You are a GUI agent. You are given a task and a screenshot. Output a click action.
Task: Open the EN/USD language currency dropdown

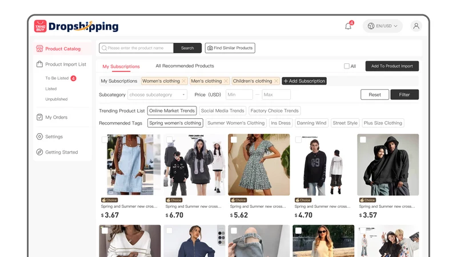tap(382, 26)
